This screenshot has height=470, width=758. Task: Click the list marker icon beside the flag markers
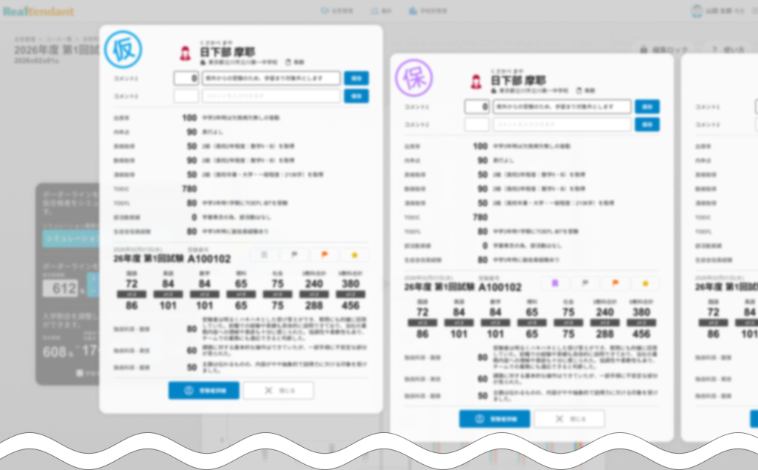(x=264, y=254)
